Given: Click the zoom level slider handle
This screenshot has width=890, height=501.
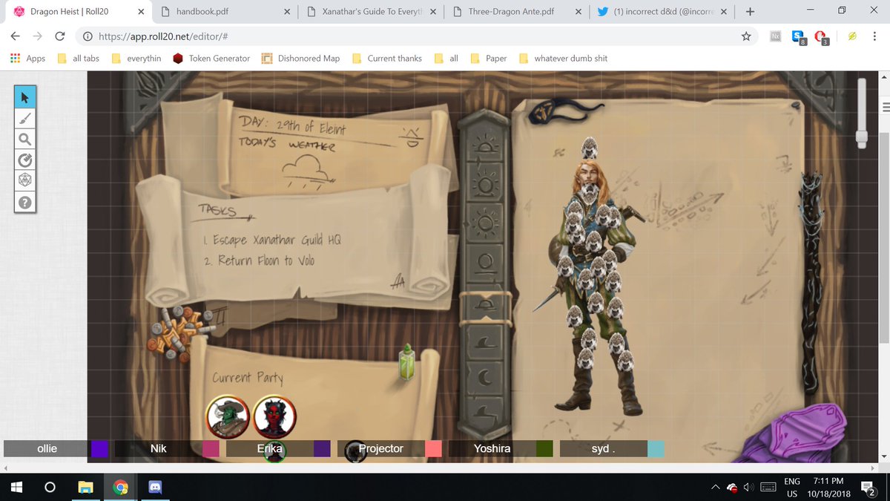Looking at the screenshot, I should [x=861, y=137].
